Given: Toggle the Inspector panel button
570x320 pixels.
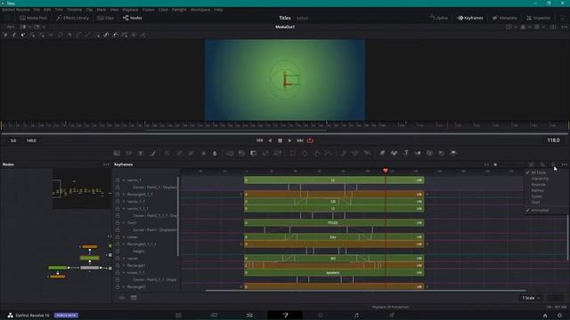Looking at the screenshot, I should (538, 18).
